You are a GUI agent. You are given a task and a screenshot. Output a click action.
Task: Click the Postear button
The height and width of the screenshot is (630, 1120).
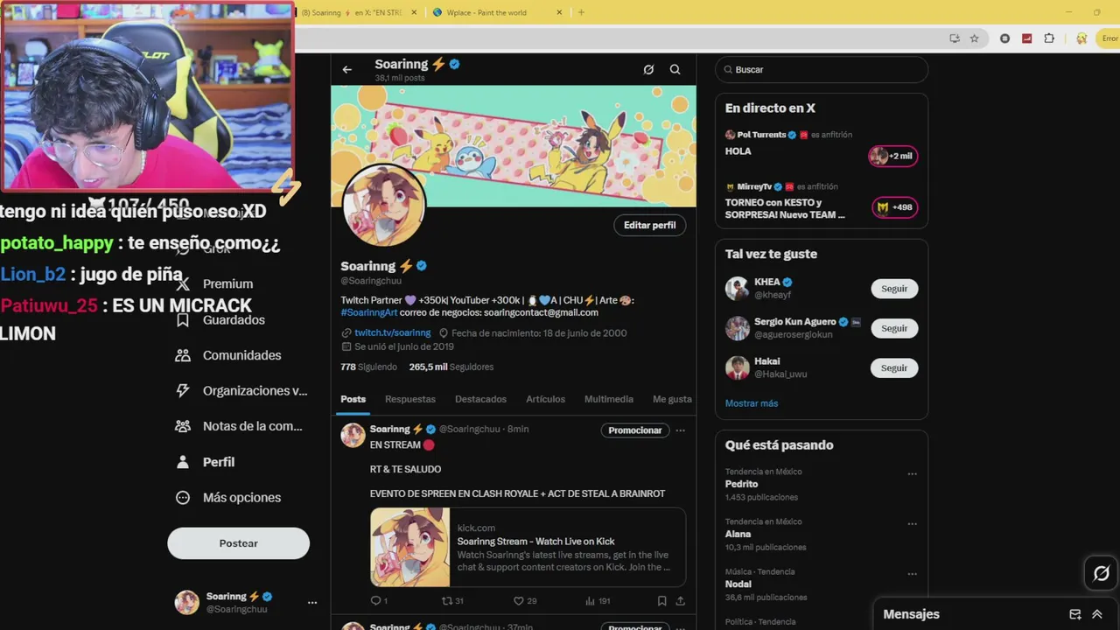pos(238,543)
